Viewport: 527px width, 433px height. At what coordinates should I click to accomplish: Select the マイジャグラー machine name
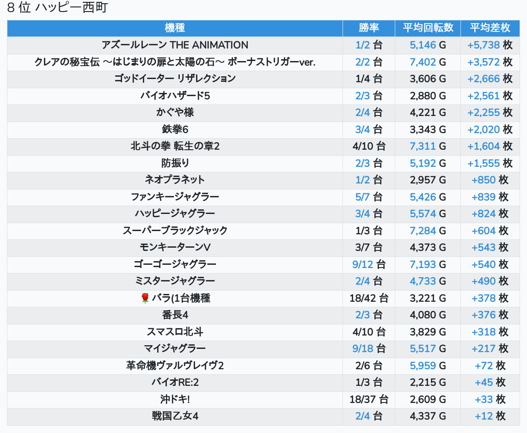175,349
